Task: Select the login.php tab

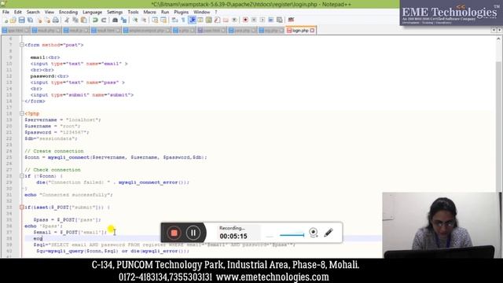Action: pos(300,30)
